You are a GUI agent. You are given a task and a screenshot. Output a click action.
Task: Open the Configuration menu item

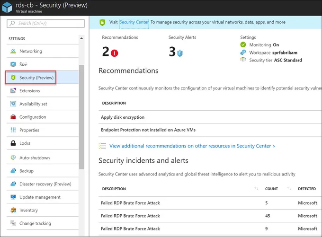(43, 117)
